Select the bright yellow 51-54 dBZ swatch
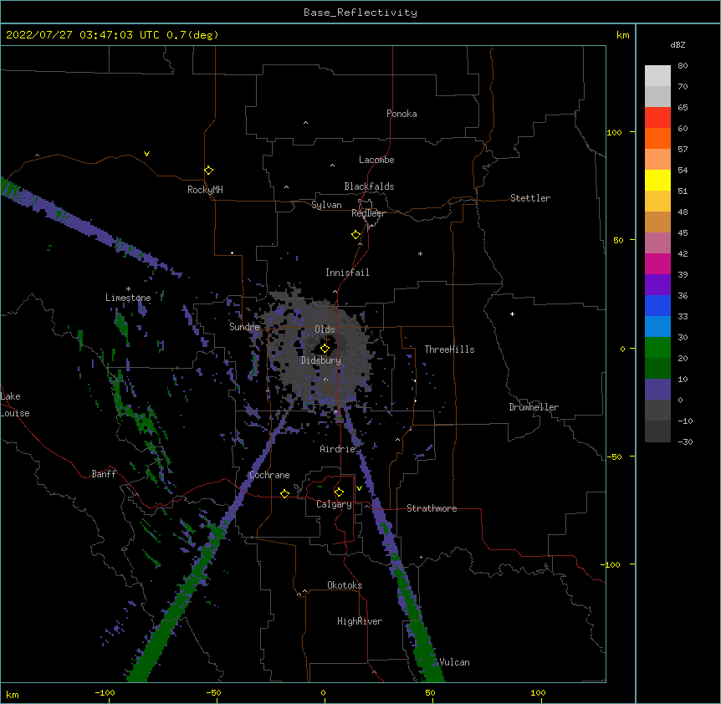 657,180
